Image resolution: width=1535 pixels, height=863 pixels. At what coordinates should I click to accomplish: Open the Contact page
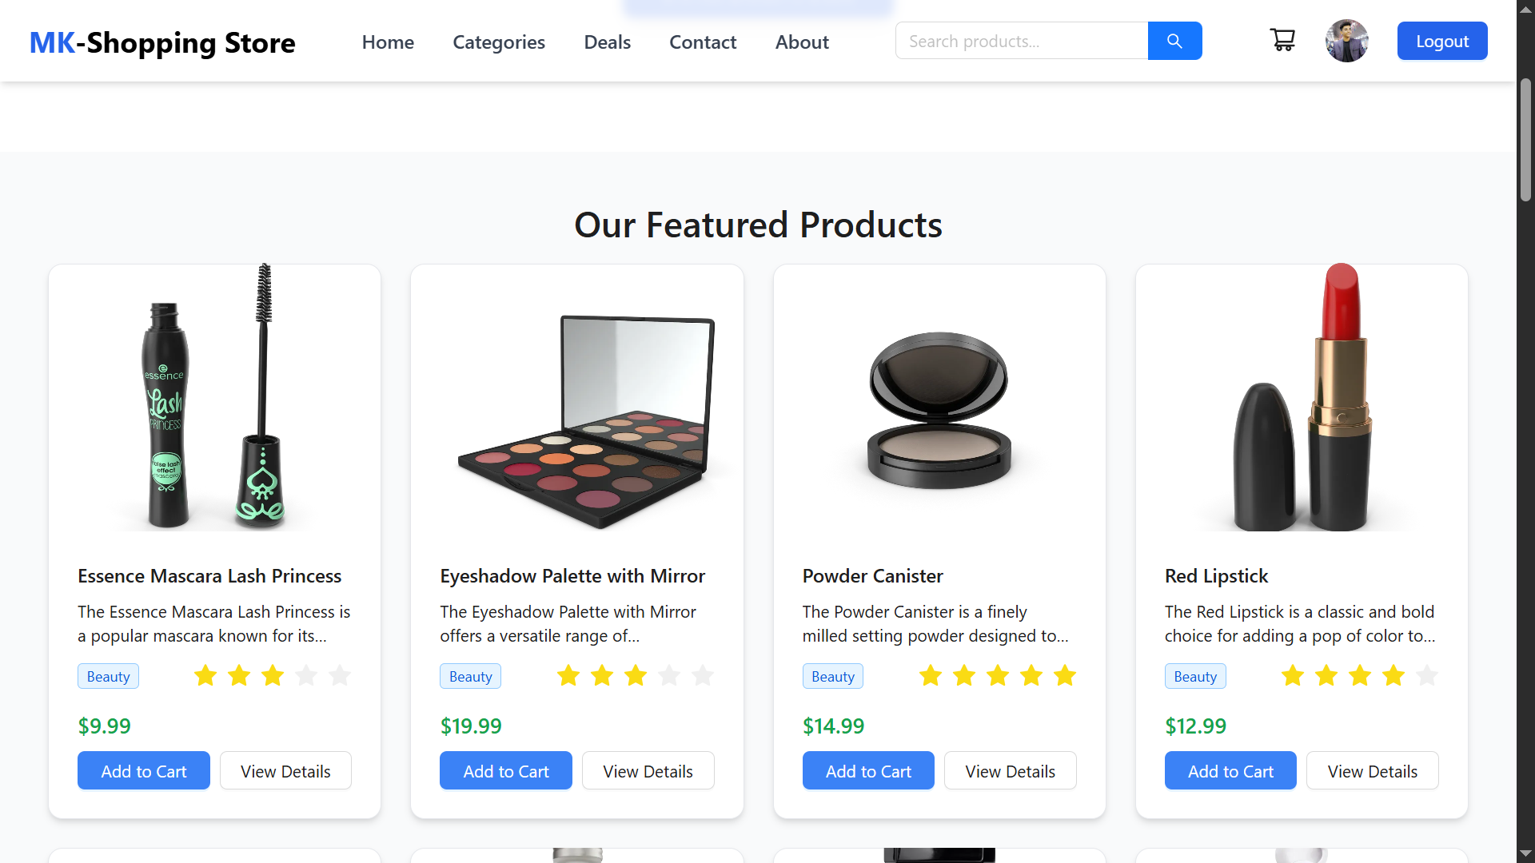point(703,42)
